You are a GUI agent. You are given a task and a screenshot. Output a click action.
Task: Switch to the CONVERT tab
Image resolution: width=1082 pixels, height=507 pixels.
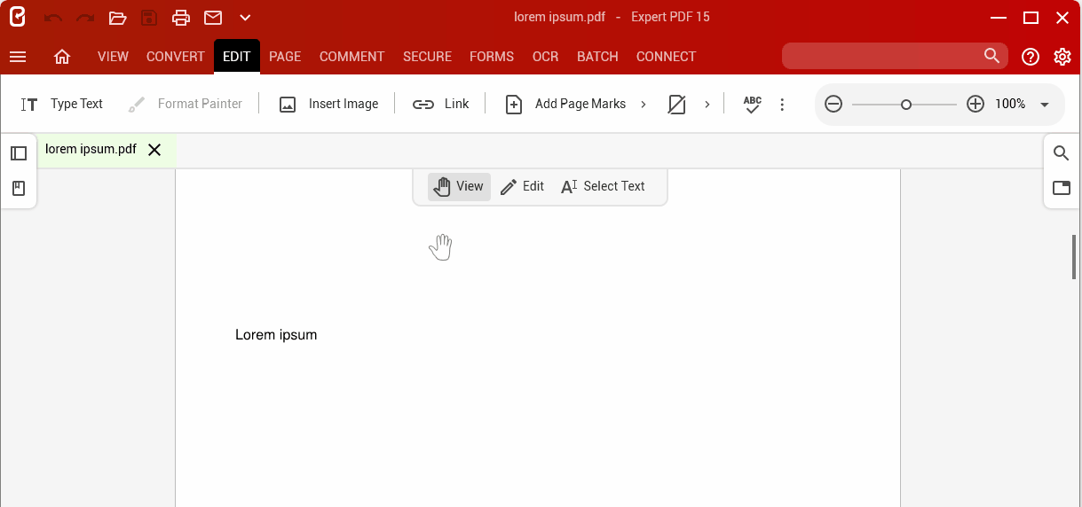176,57
